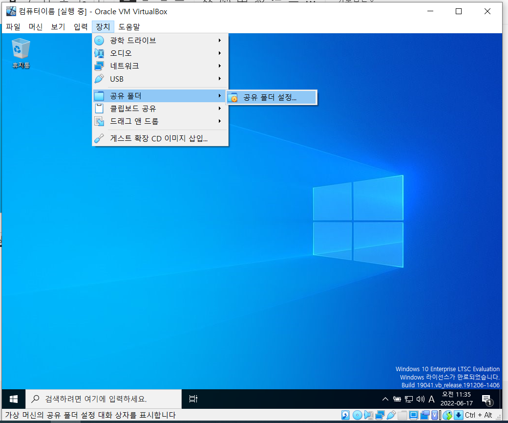Click the guest volume speaker tray icon
This screenshot has height=423, width=508.
[420, 399]
